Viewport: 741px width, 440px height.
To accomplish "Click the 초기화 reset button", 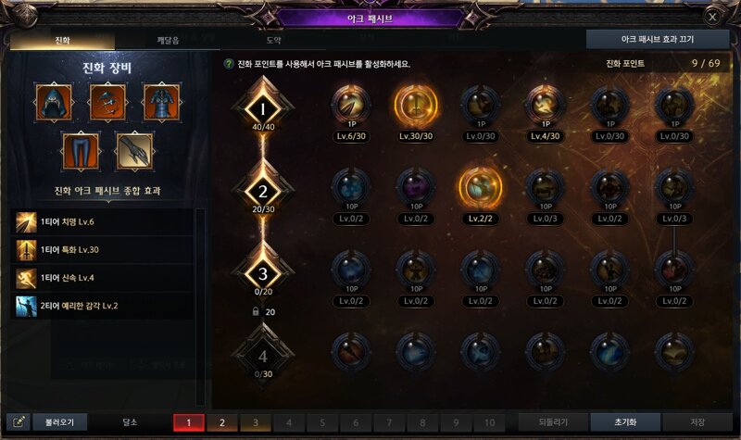I will (626, 422).
